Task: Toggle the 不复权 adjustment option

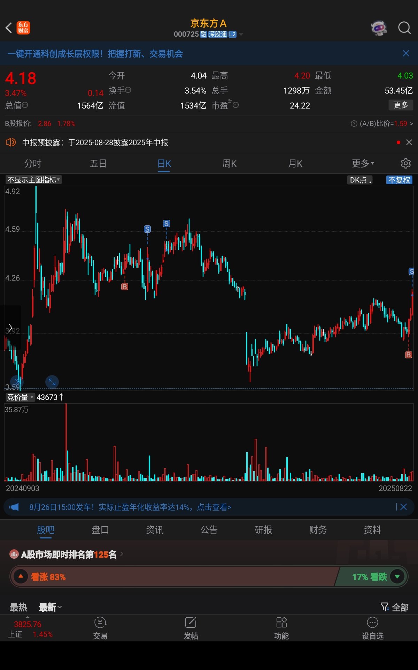Action: [x=399, y=180]
